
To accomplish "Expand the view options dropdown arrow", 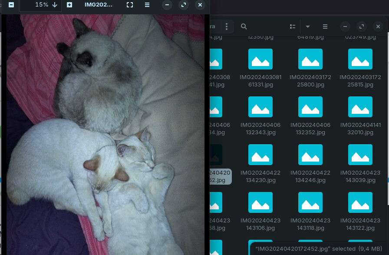I will (308, 26).
